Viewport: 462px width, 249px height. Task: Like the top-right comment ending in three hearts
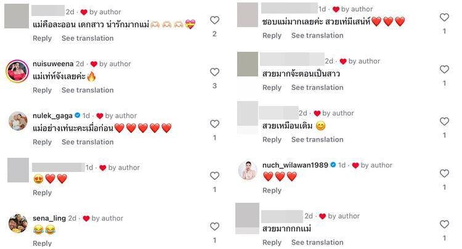444,17
